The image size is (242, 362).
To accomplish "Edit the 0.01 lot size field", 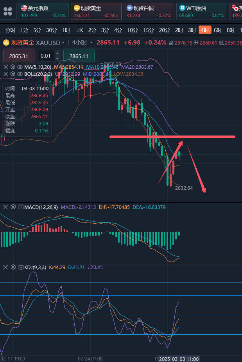I will point(45,56).
